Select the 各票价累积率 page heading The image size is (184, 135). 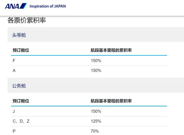(27, 20)
